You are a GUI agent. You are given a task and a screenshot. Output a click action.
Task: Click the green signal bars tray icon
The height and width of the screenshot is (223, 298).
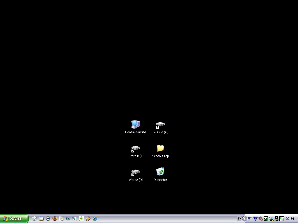[x=266, y=219]
